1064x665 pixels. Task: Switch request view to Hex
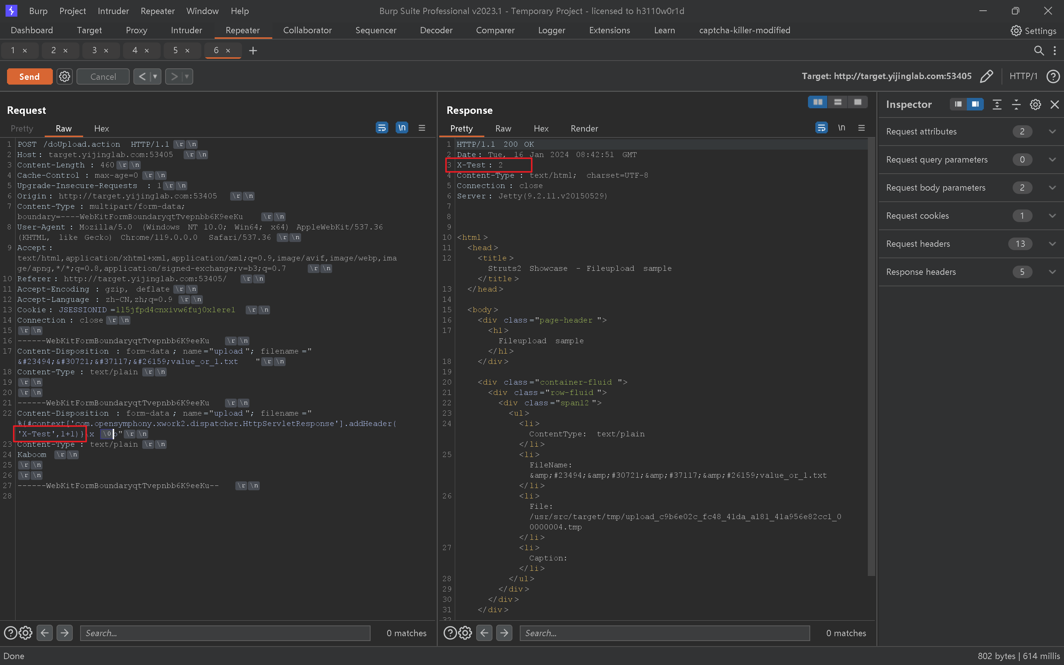102,129
